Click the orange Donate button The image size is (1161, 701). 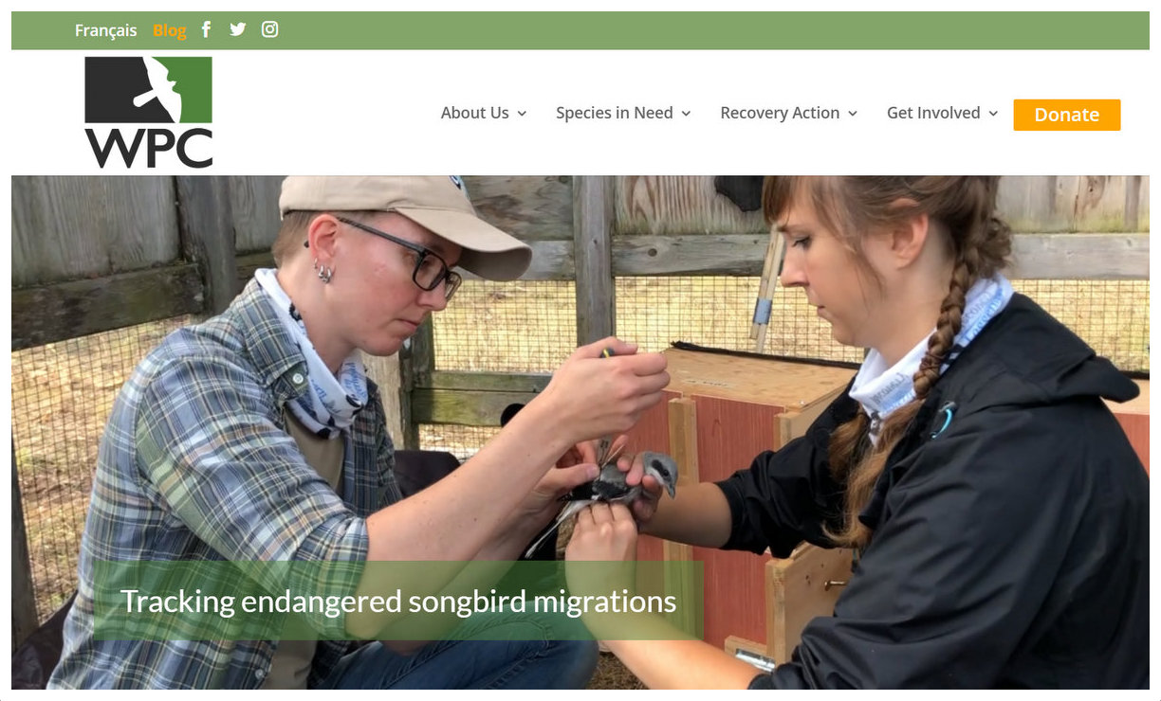pyautogui.click(x=1067, y=115)
